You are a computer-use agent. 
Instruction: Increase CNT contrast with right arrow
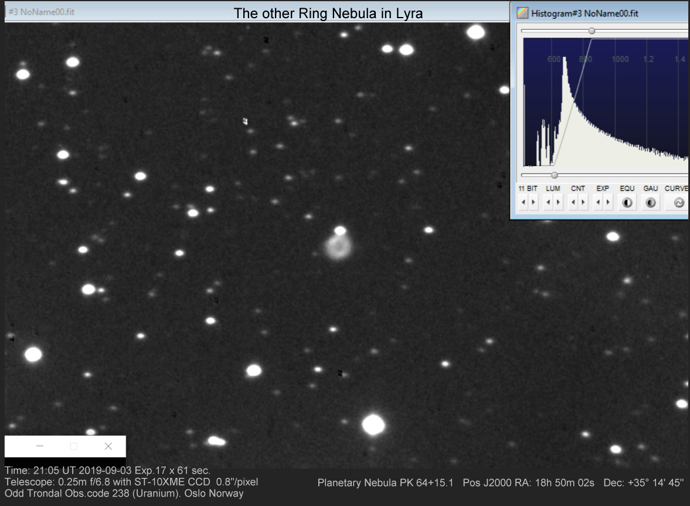[583, 203]
